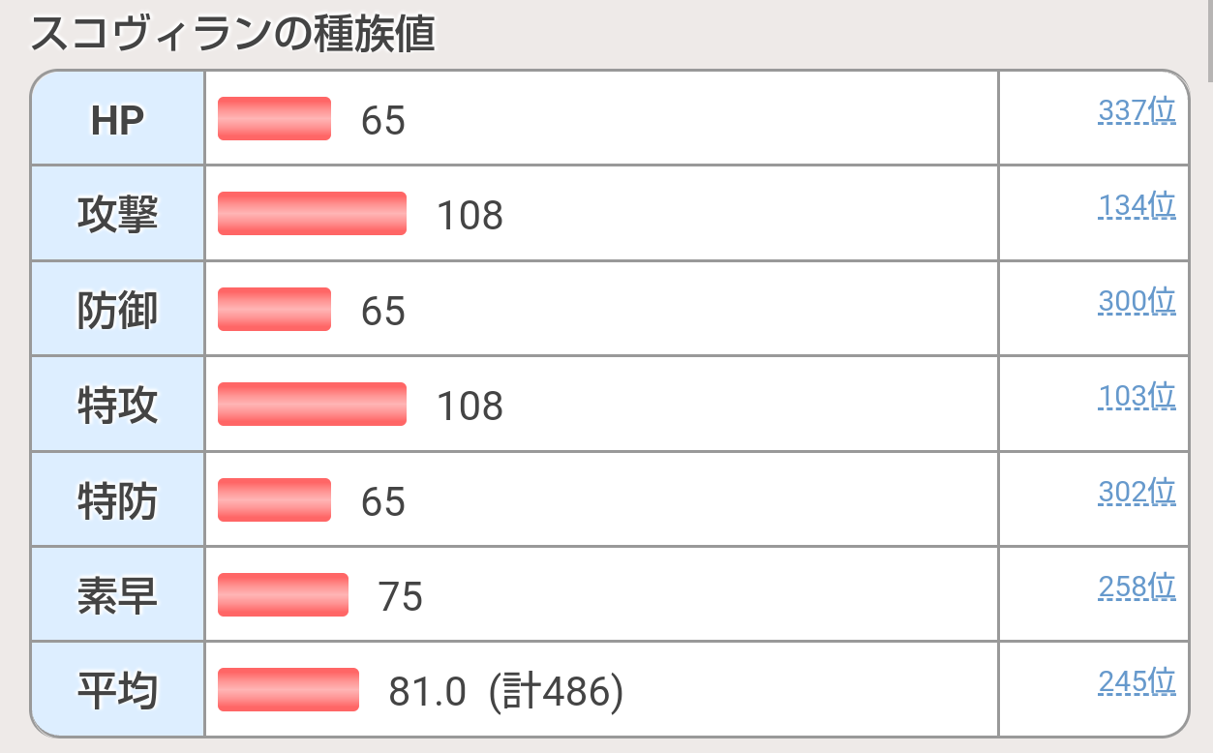The width and height of the screenshot is (1213, 753).
Task: Click the 素早 258位 ranking link
Action: 1137,587
